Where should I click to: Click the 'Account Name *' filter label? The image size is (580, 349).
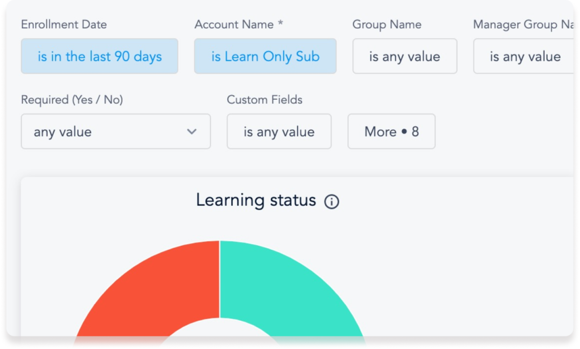tap(238, 25)
